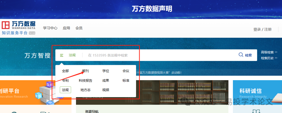This screenshot has width=282, height=113.
Task: Select 标准 in the resource dropdown
Action: point(126,80)
